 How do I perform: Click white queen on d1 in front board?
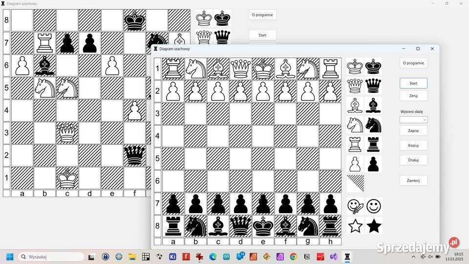pyautogui.click(x=240, y=68)
